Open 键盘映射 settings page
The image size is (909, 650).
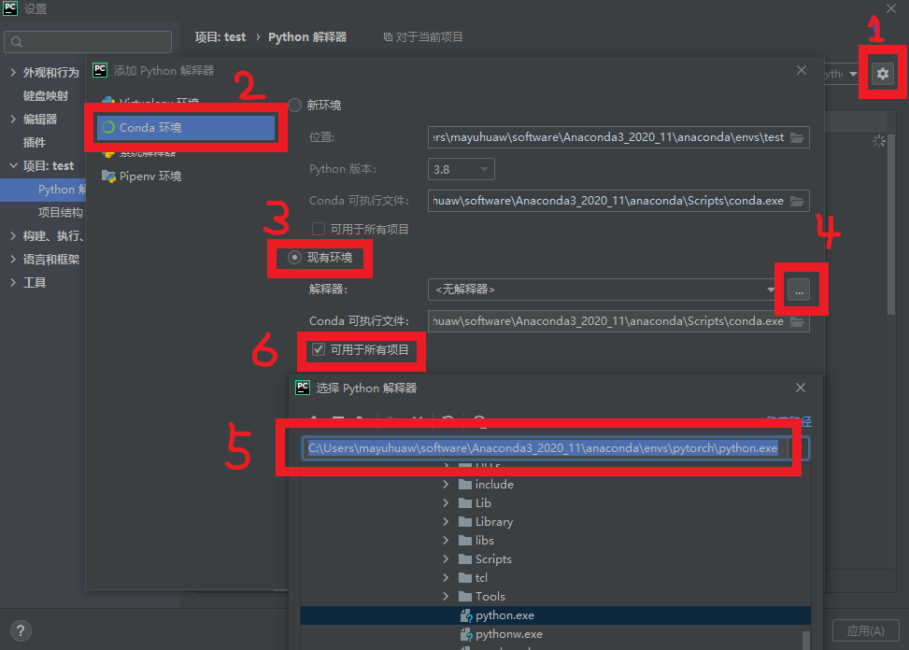(x=45, y=95)
